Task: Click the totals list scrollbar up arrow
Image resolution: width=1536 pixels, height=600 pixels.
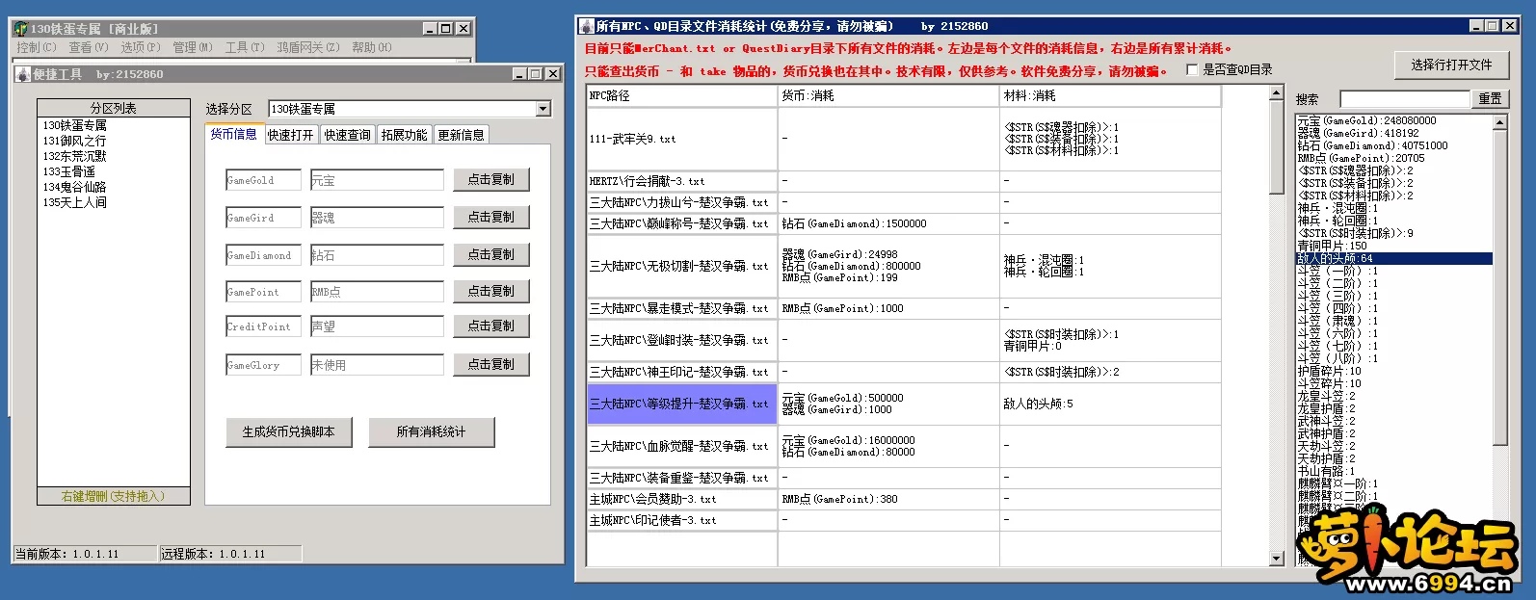Action: point(1499,122)
